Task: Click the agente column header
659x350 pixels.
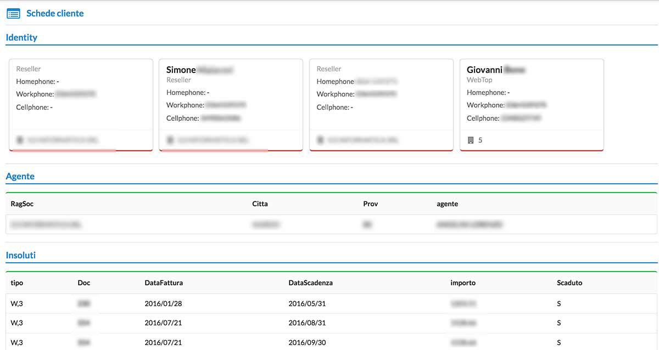Action: [x=447, y=204]
